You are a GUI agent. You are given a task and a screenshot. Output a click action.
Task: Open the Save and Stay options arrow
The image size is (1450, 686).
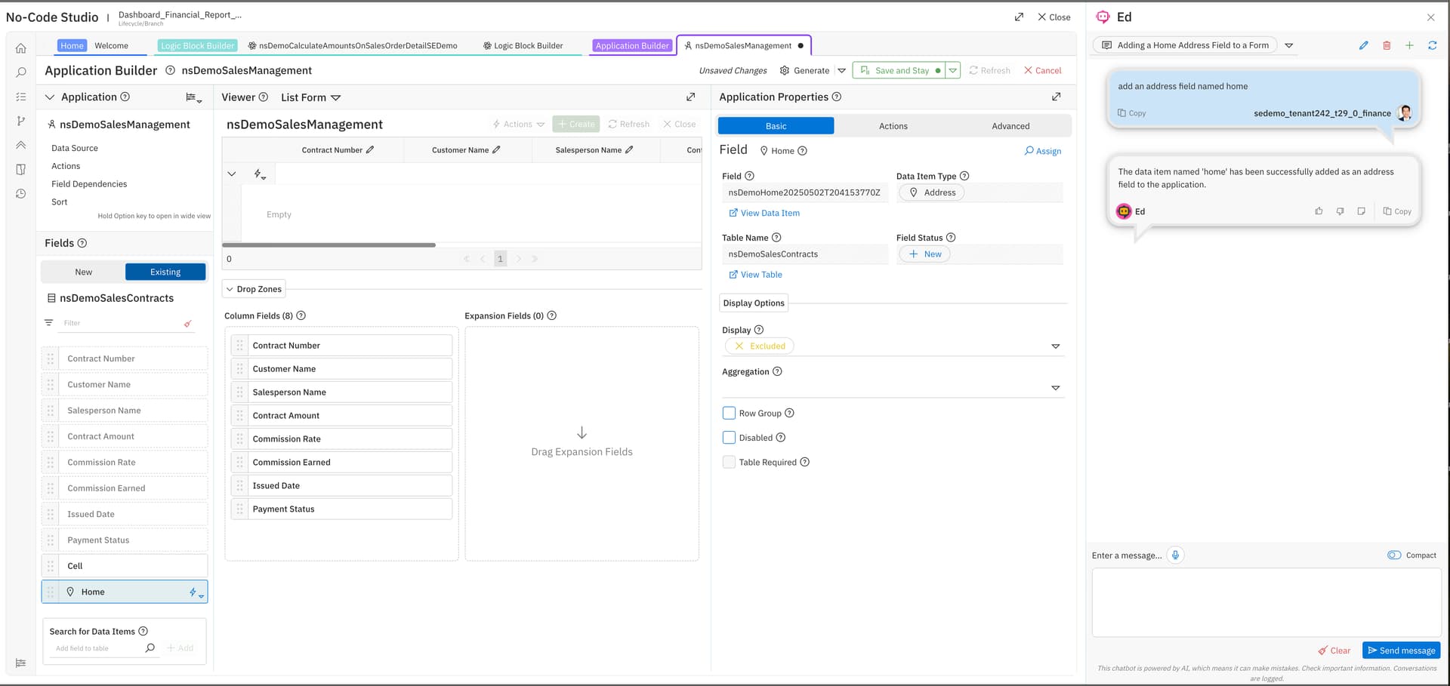click(953, 70)
